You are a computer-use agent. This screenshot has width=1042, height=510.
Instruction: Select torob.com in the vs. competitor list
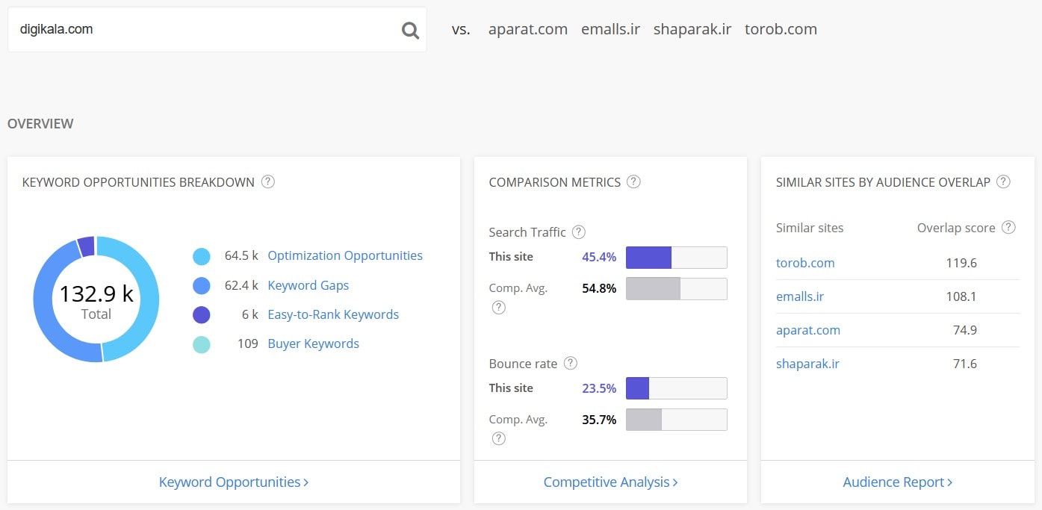[781, 29]
